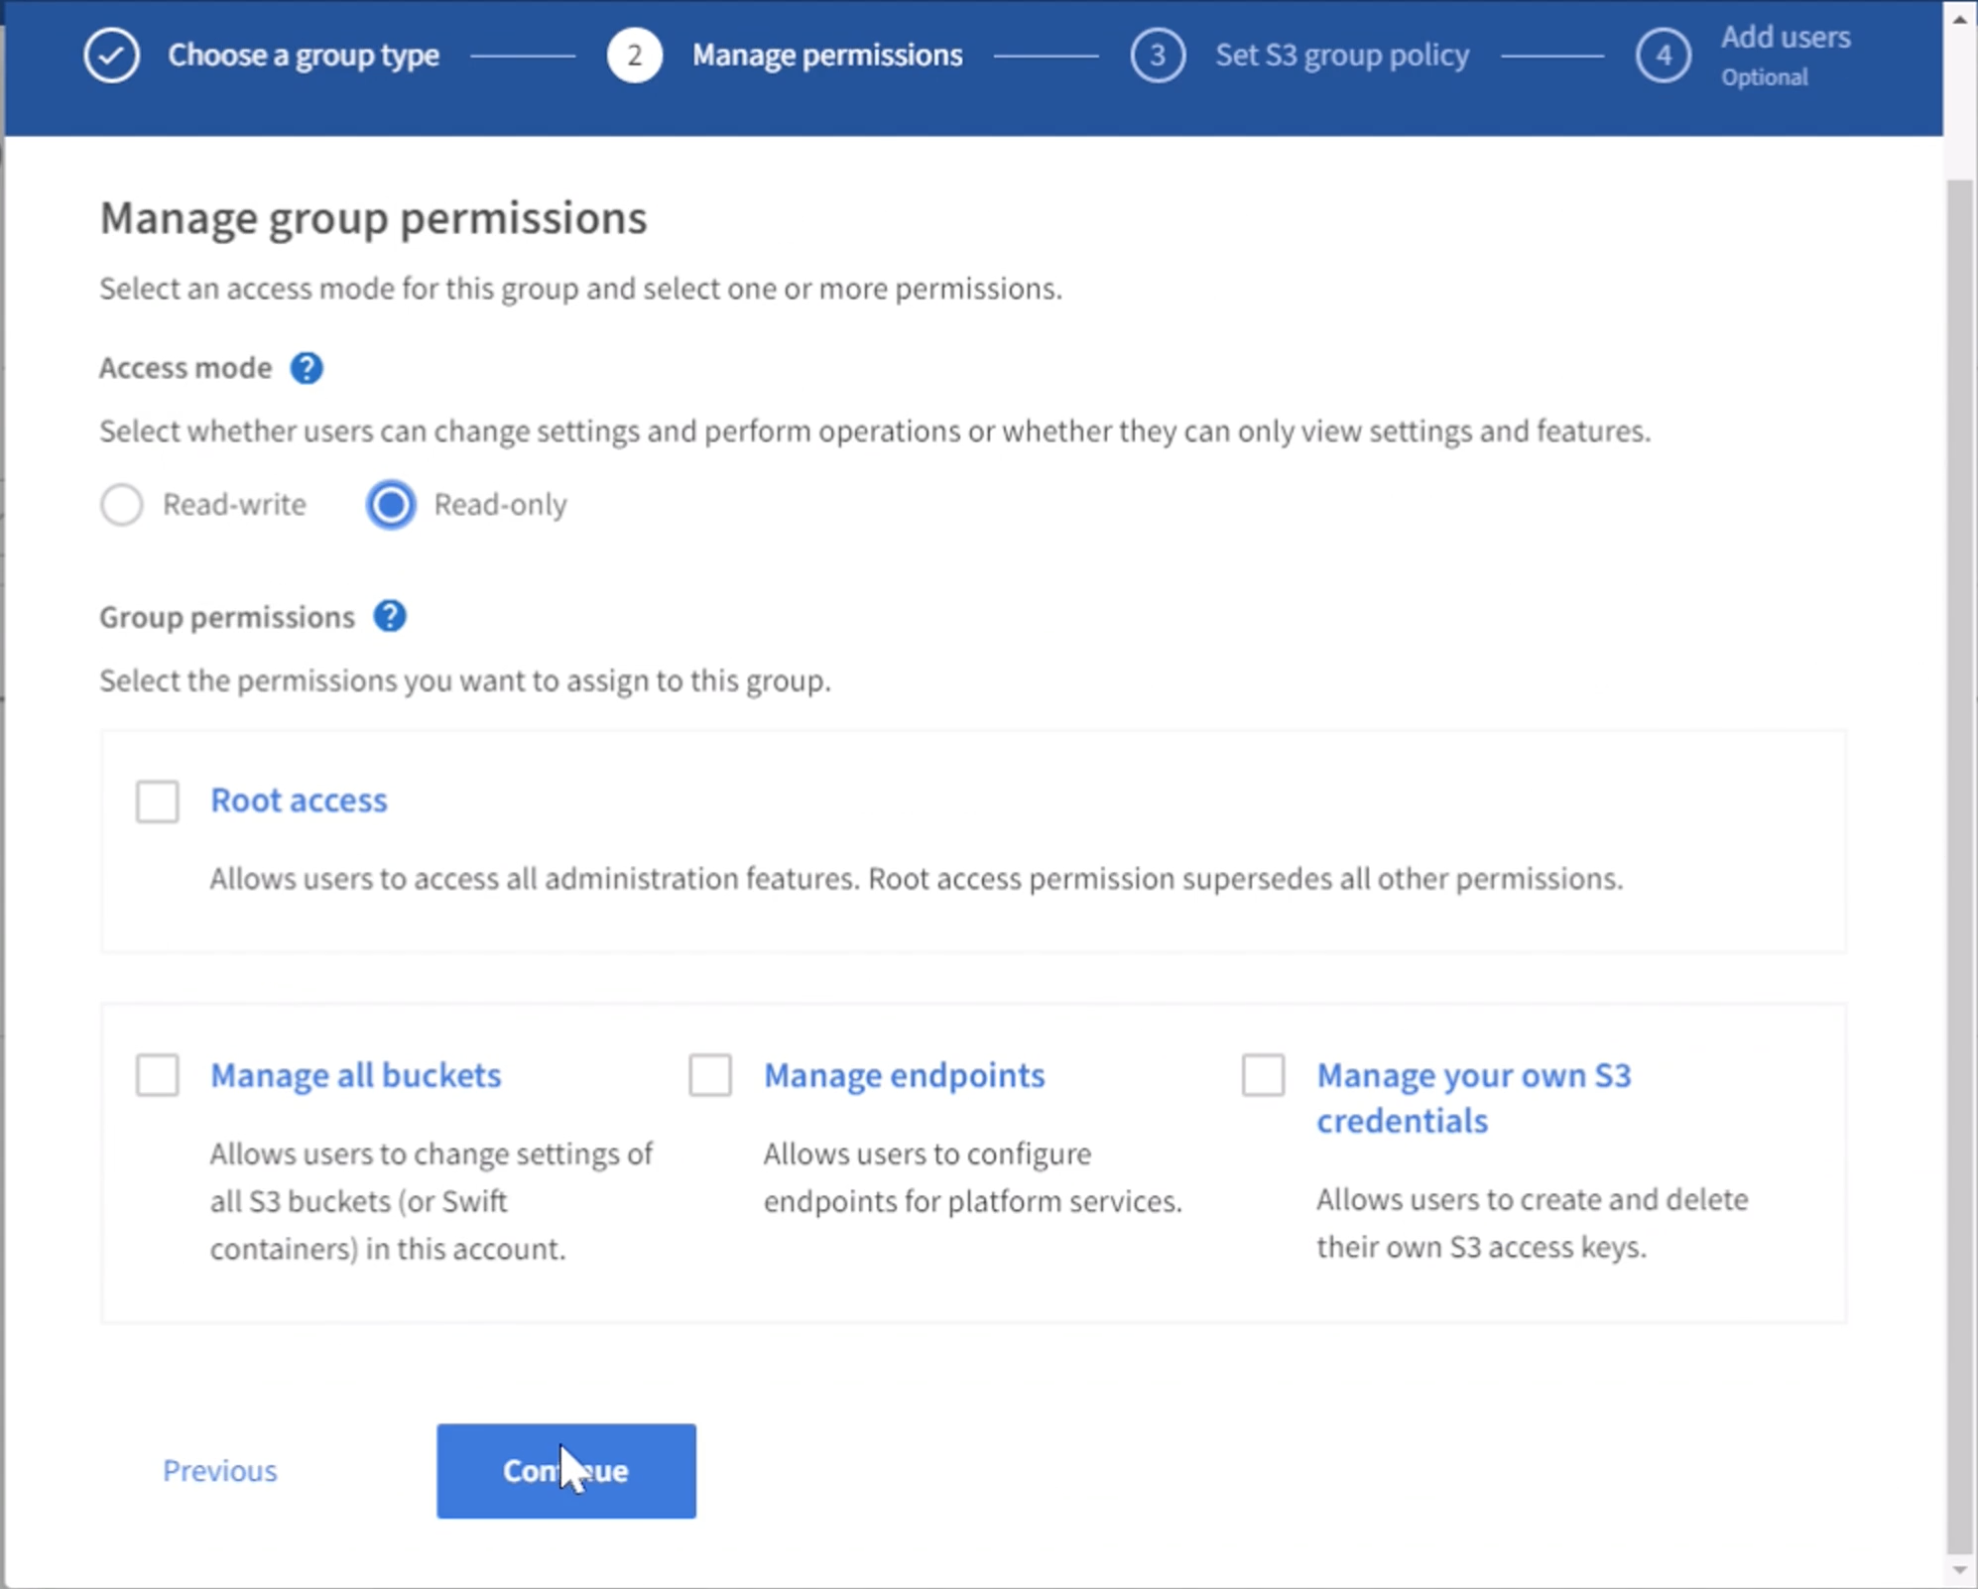Click the Manage all buckets permission icon
The height and width of the screenshot is (1589, 1978).
[x=156, y=1073]
